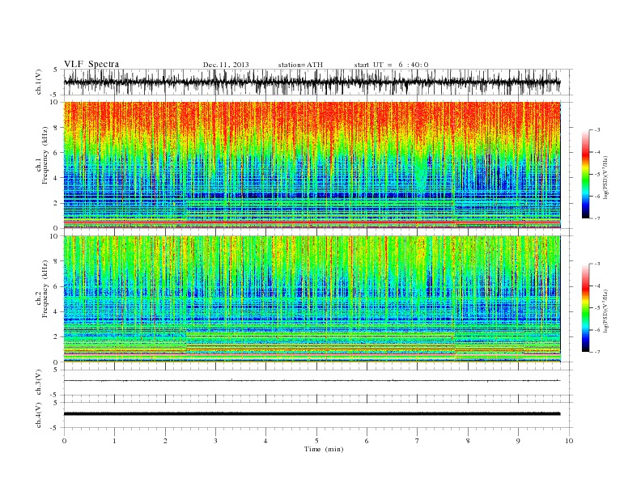Click the ch.3 flat voltage trace

312,381
